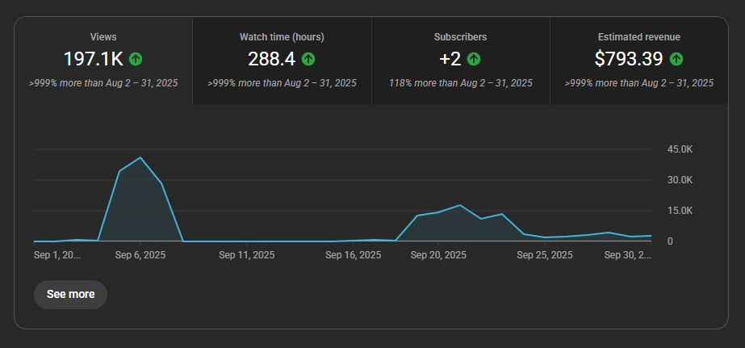Screen dimensions: 745x348
Task: Select the Sep 20, 2025 date label
Action: click(438, 255)
